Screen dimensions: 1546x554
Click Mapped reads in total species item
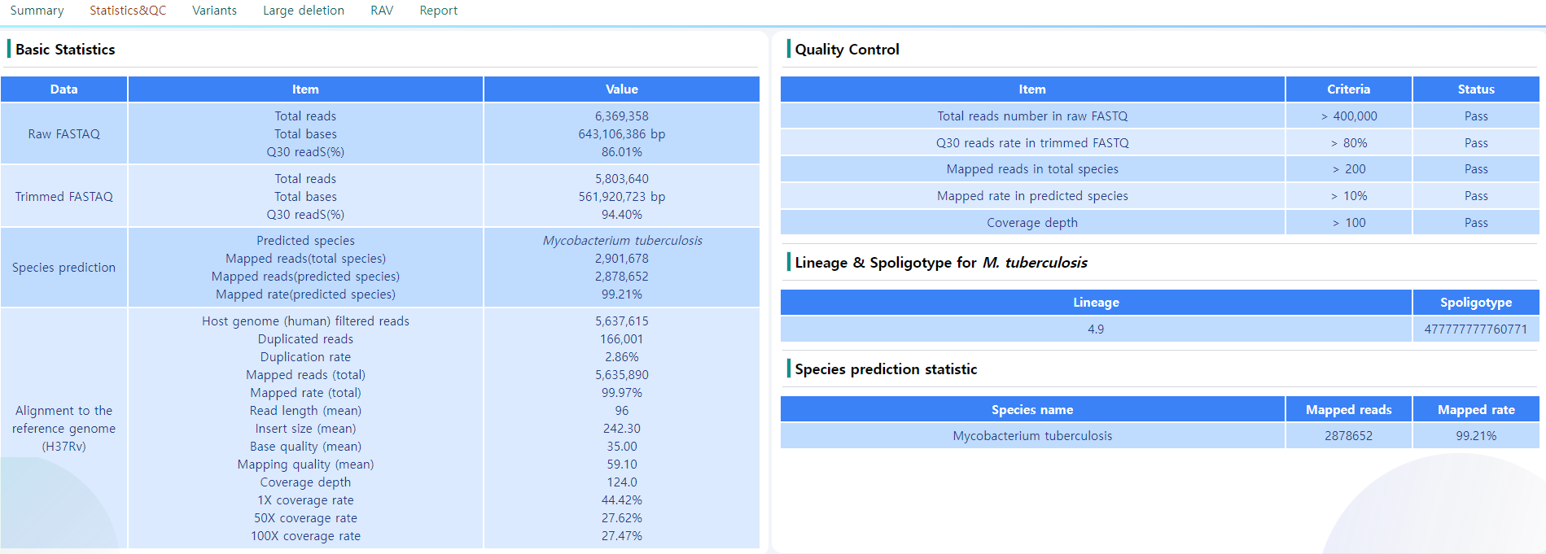pos(1032,169)
